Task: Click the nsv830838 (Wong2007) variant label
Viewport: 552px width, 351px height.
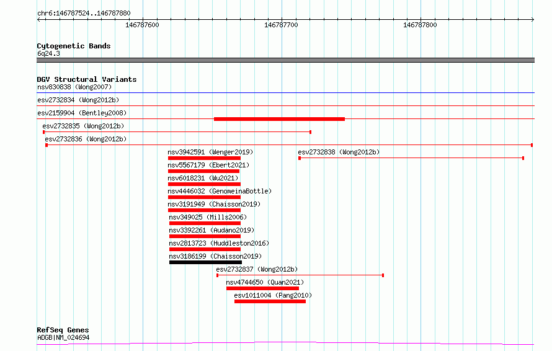Action: coord(74,87)
